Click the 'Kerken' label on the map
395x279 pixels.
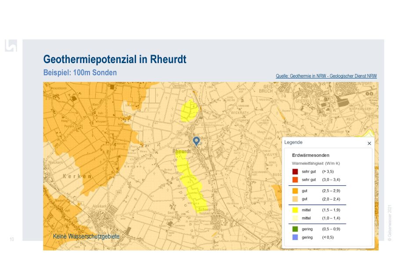(77, 176)
